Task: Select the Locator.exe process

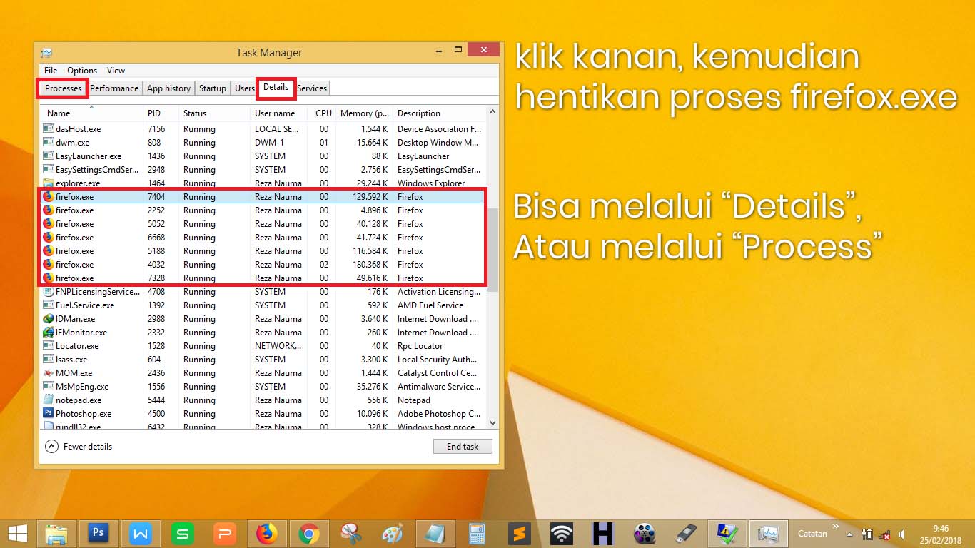Action: [x=263, y=345]
